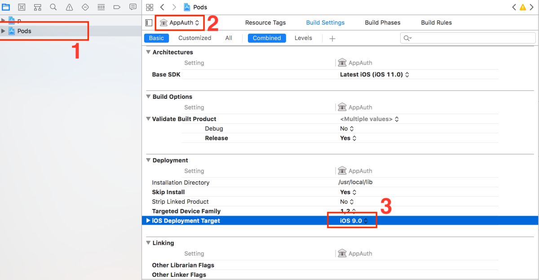Image resolution: width=539 pixels, height=280 pixels.
Task: Click the Pods title in the jump bar
Action: [x=200, y=7]
